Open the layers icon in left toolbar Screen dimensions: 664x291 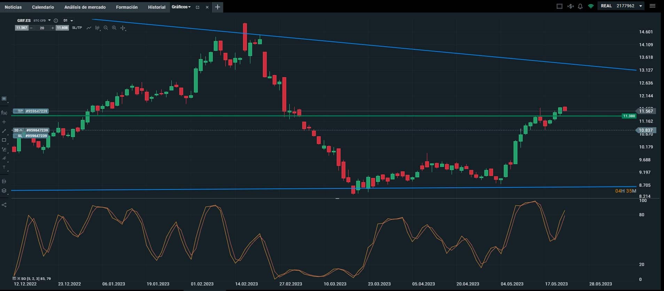[4, 191]
